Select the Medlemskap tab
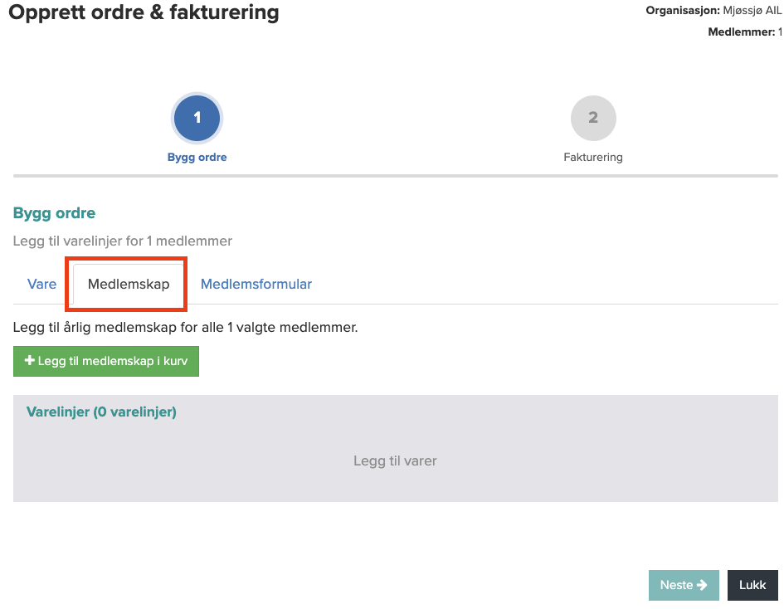The image size is (784, 609). pyautogui.click(x=129, y=284)
